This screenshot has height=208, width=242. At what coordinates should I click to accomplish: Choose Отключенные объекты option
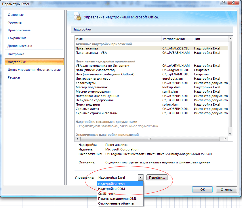click(x=120, y=203)
